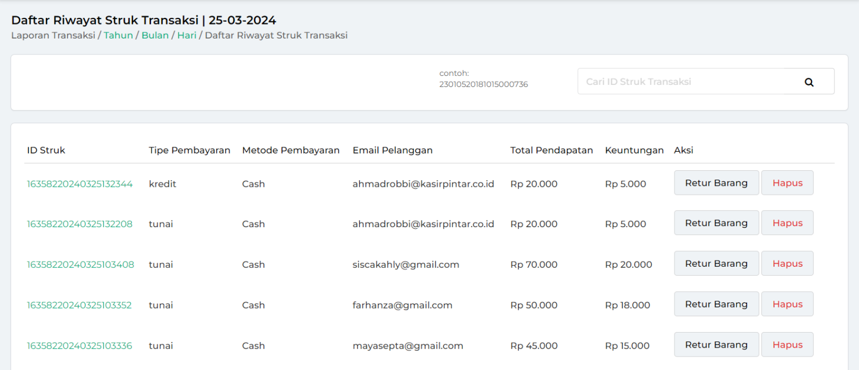Retur Barang for mayasepta@gmail.com row

(x=716, y=345)
